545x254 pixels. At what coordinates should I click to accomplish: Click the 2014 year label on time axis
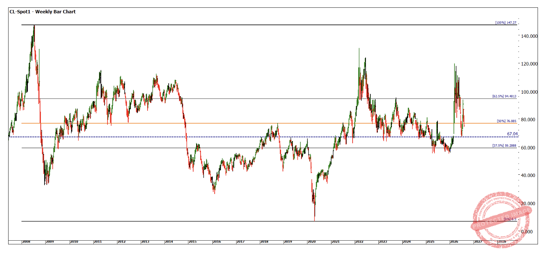point(169,241)
